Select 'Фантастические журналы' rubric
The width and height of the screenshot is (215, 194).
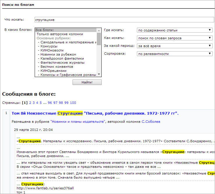(x=62, y=63)
